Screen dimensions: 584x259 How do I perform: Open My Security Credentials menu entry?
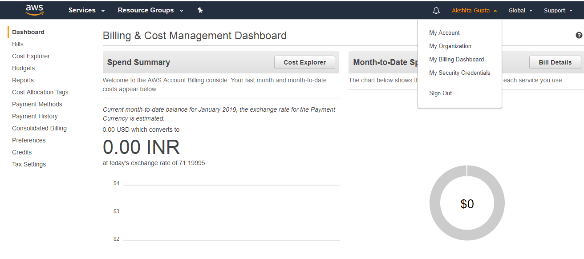459,73
